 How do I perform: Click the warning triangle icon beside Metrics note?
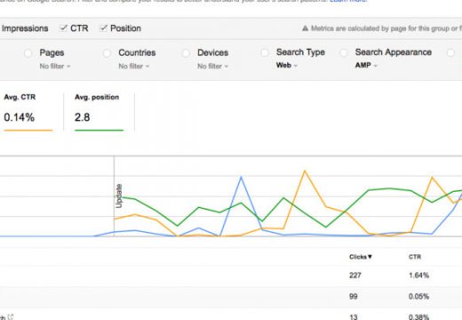pyautogui.click(x=305, y=28)
